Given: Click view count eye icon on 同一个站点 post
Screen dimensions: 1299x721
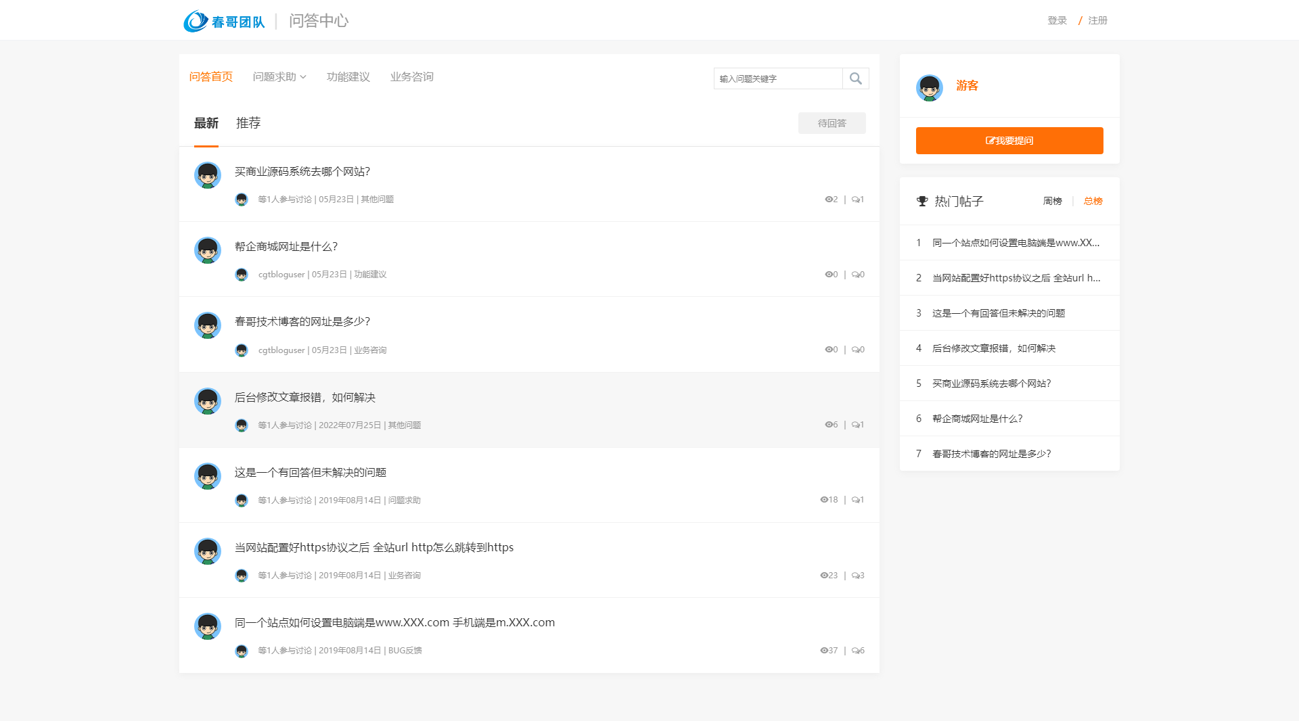Looking at the screenshot, I should [824, 651].
